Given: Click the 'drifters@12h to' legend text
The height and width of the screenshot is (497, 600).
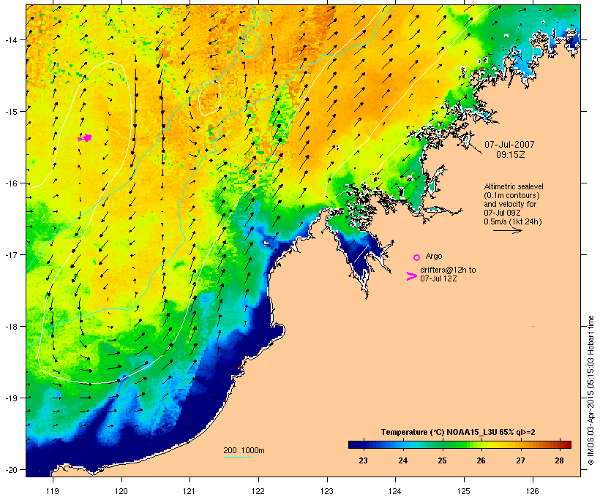Looking at the screenshot, I should (448, 270).
